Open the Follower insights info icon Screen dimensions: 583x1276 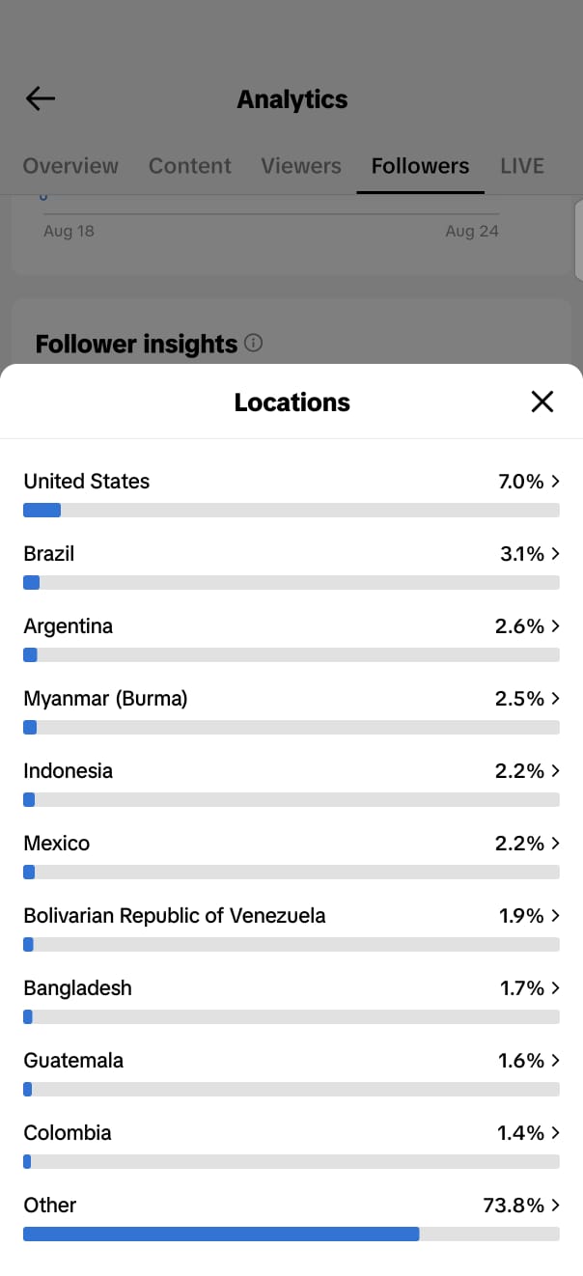click(253, 343)
